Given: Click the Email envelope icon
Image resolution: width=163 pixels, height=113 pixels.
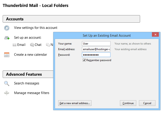Looking at the screenshot, I should (15, 45).
